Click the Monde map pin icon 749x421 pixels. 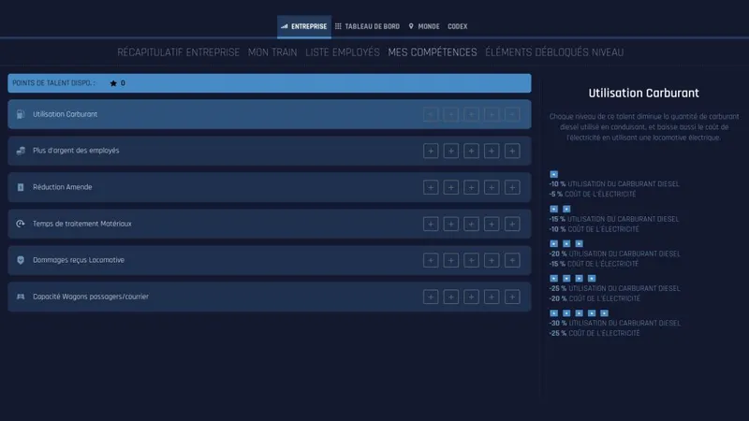pyautogui.click(x=410, y=26)
